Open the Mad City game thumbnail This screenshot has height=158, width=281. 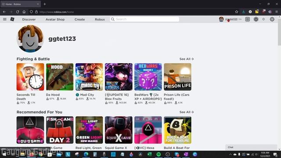click(x=89, y=77)
